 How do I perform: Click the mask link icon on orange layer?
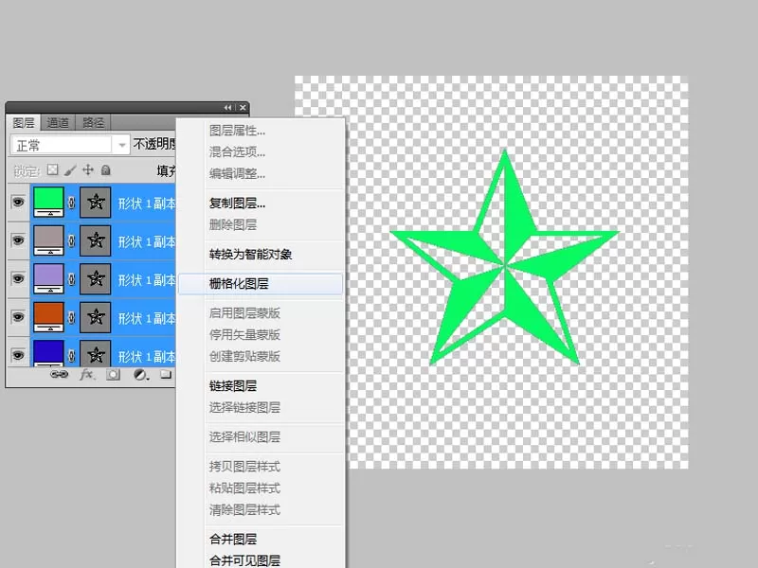72,317
